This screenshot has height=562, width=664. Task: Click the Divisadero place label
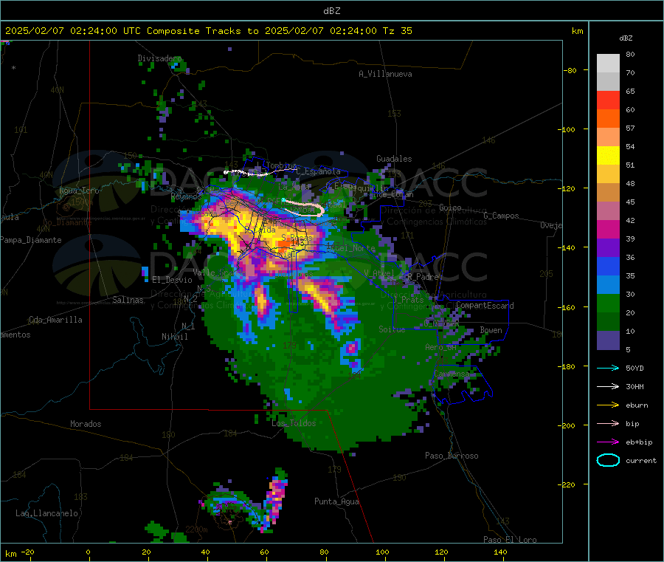coord(159,58)
